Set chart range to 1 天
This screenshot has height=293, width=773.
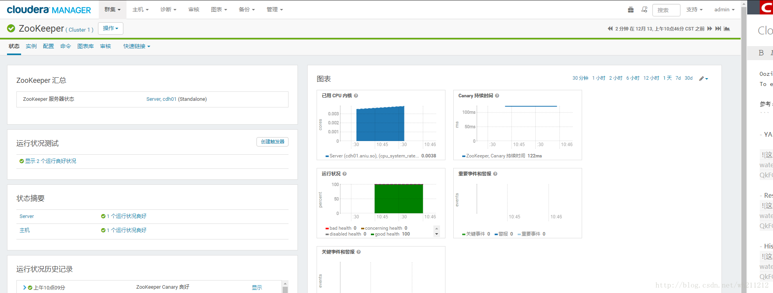(667, 78)
